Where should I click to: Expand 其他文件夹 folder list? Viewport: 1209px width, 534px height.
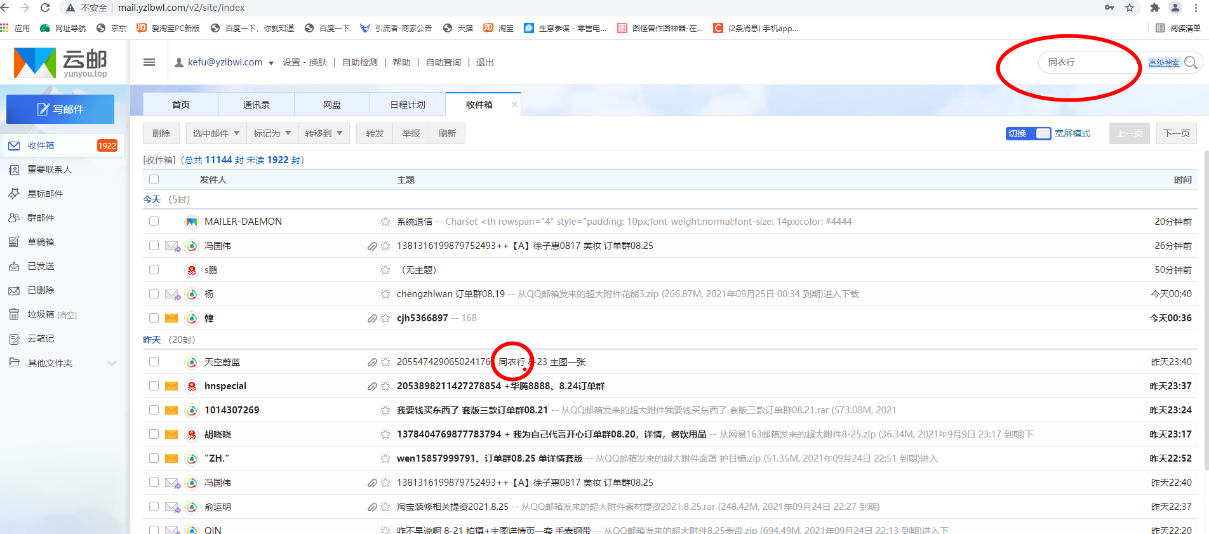coord(112,363)
